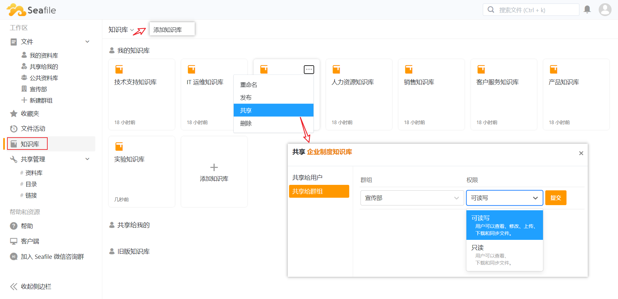Select 删除 in context menu
The height and width of the screenshot is (299, 618).
274,123
